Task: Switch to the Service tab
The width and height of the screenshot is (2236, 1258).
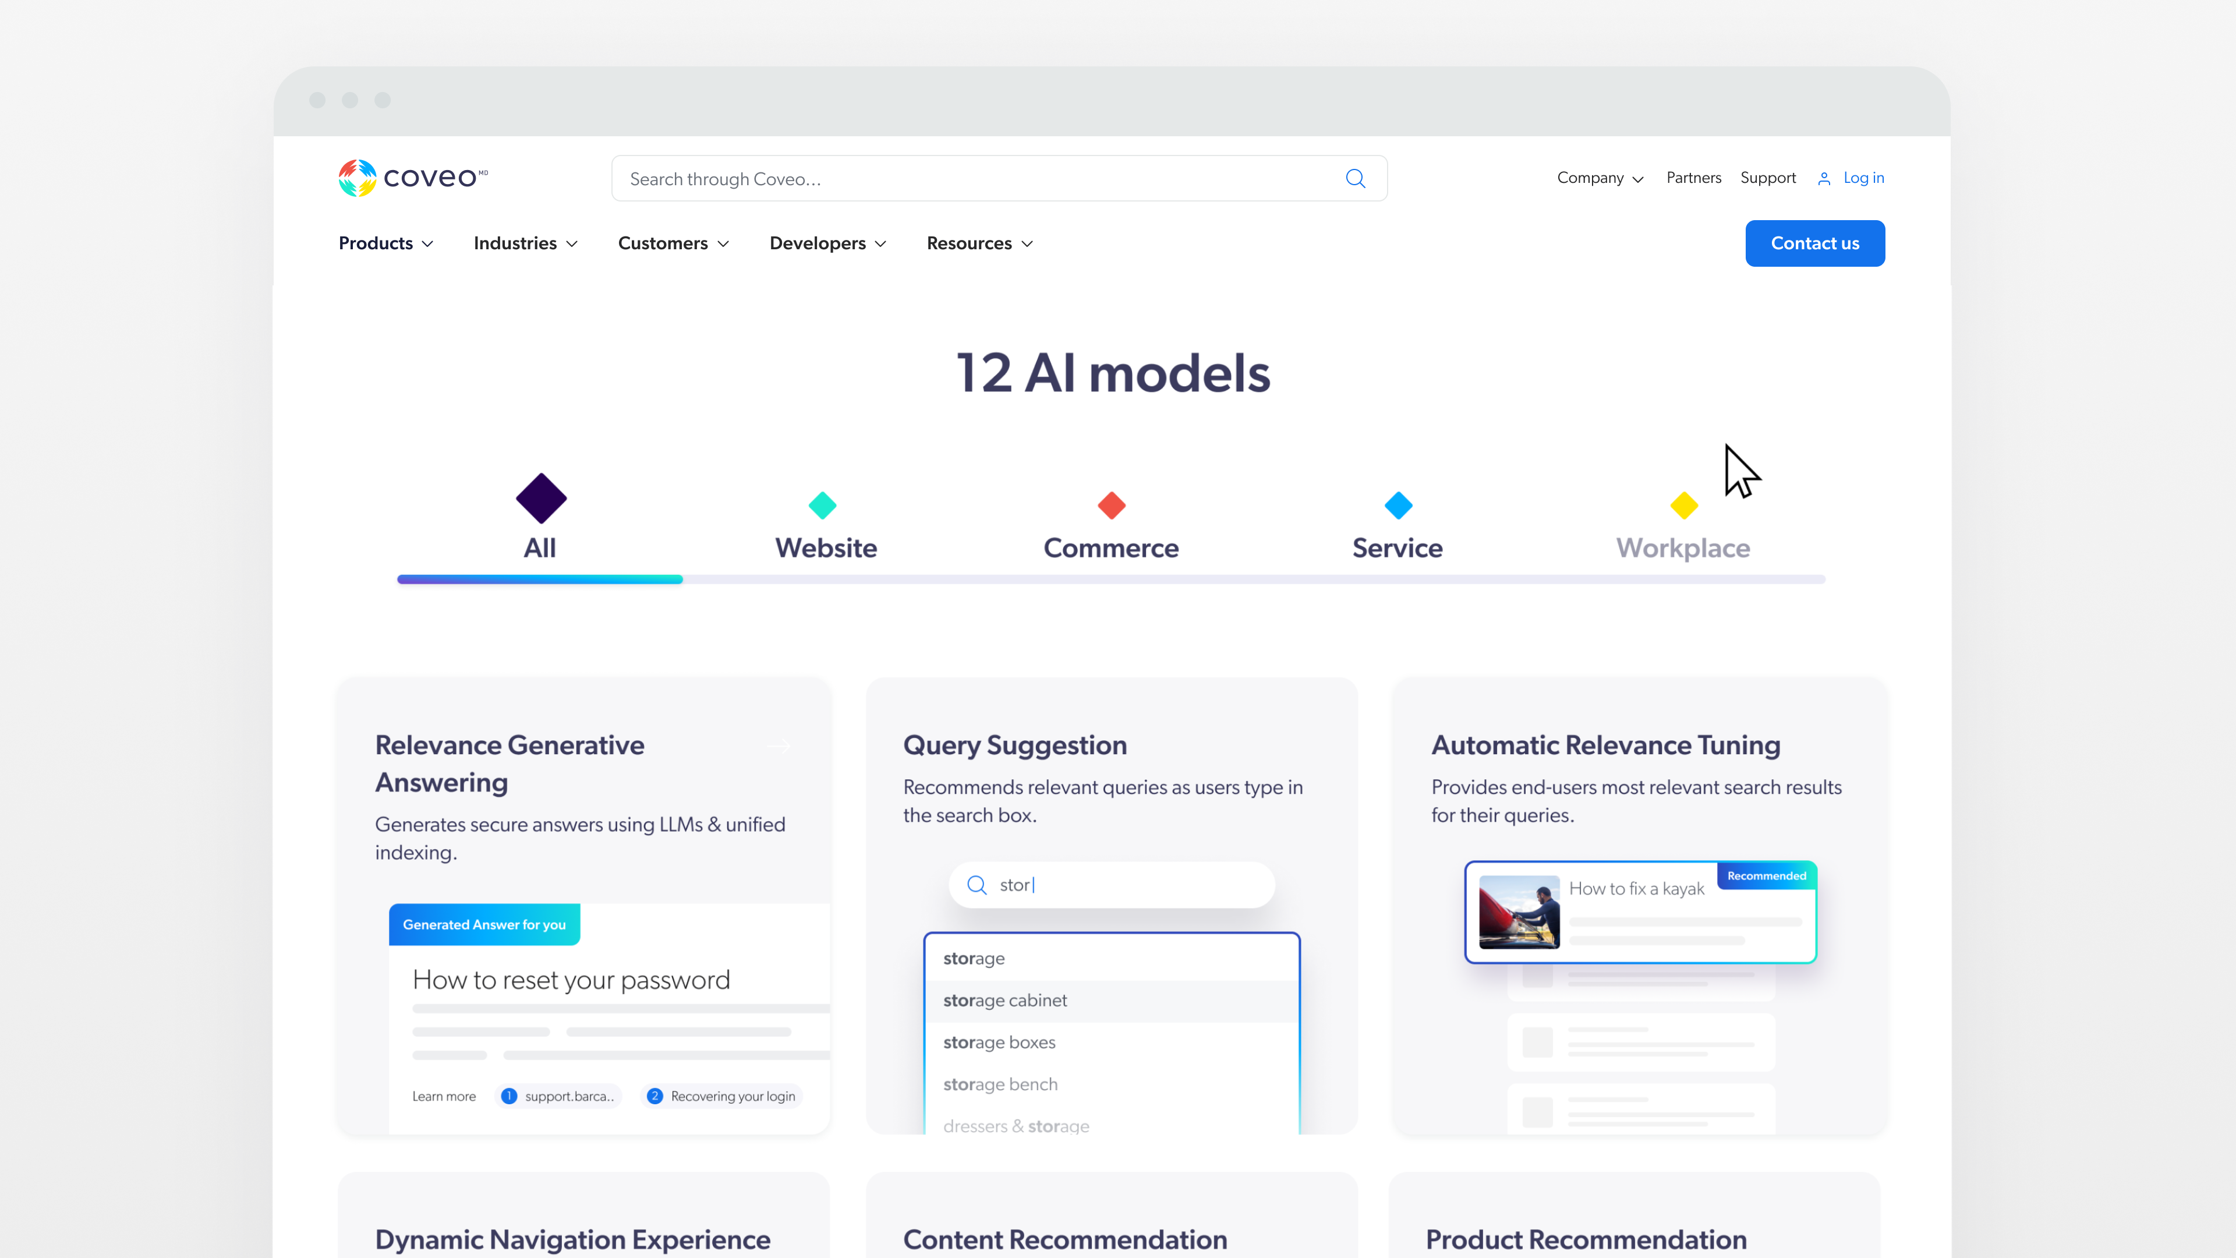Action: pyautogui.click(x=1397, y=548)
